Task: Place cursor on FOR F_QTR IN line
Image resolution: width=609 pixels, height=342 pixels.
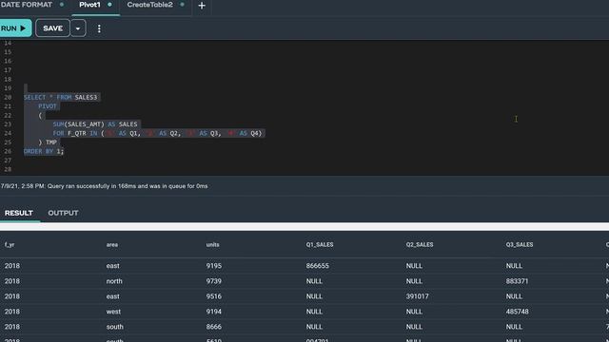Action: pos(157,133)
